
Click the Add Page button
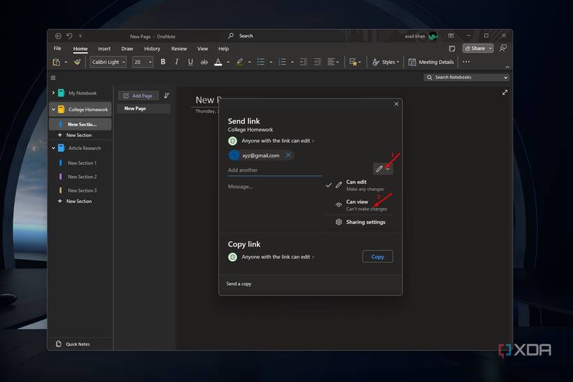pyautogui.click(x=138, y=96)
